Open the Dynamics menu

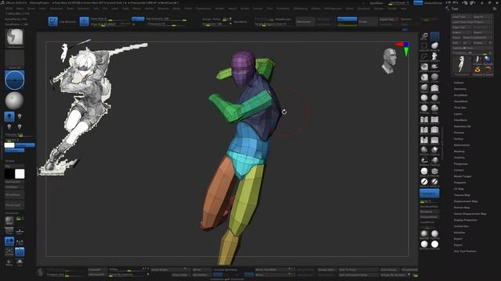(84, 9)
